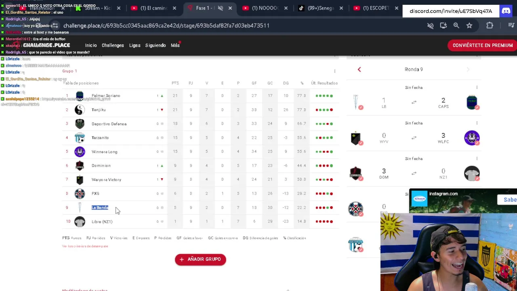
Task: Click the CONVIÉRTETE EN PREMIUM button
Action: click(x=482, y=45)
